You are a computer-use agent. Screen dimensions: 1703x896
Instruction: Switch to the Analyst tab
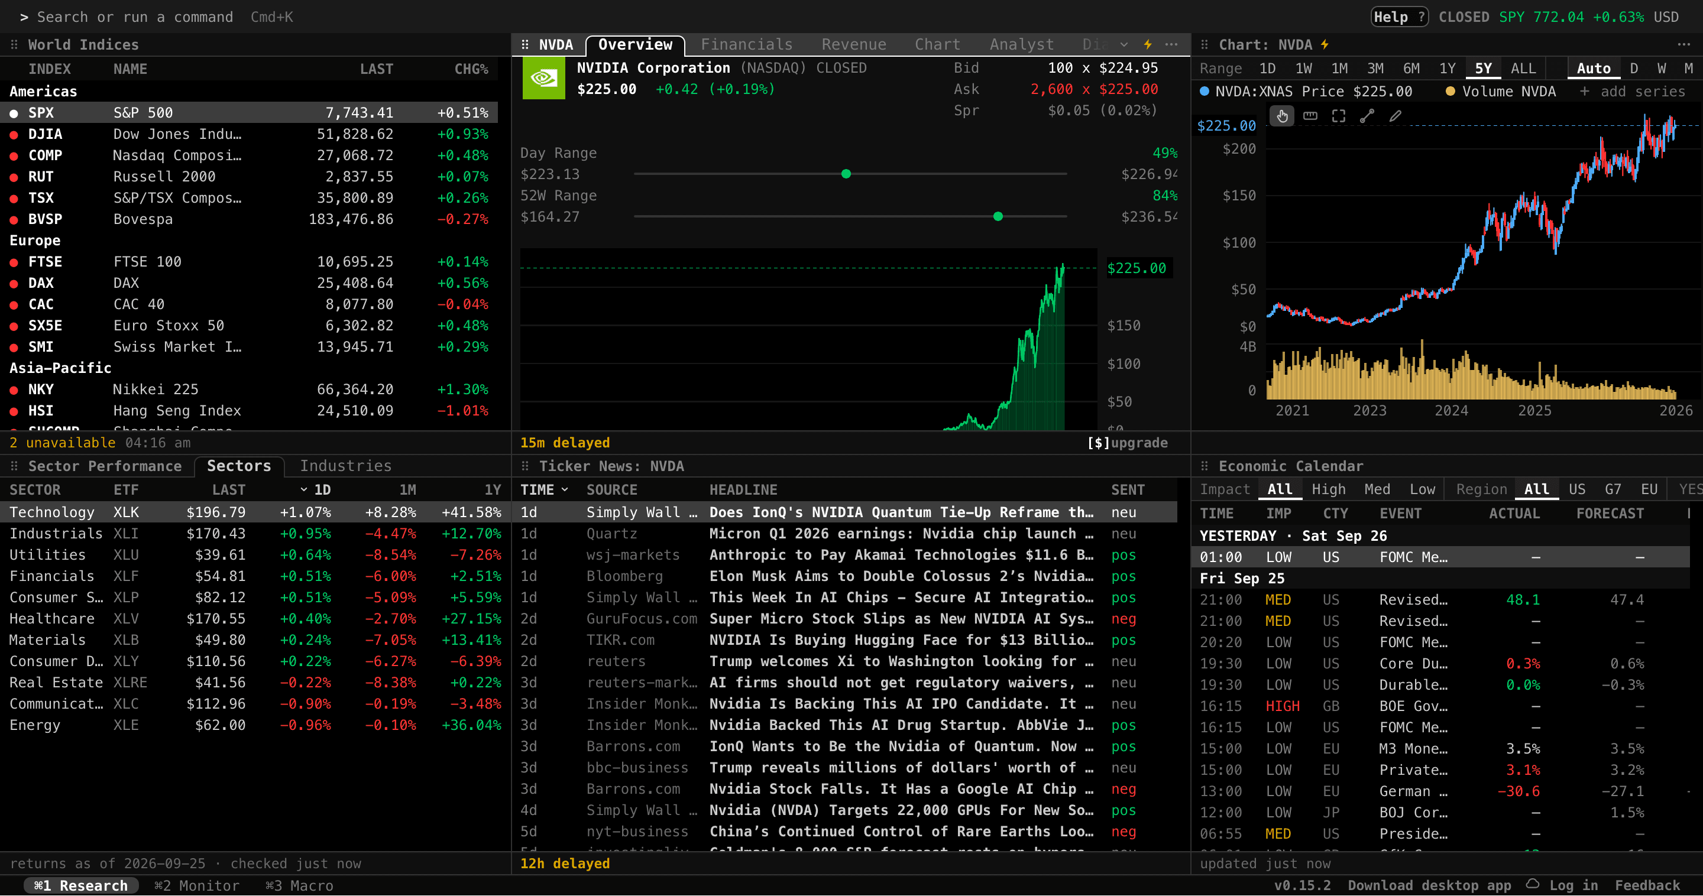tap(1021, 44)
